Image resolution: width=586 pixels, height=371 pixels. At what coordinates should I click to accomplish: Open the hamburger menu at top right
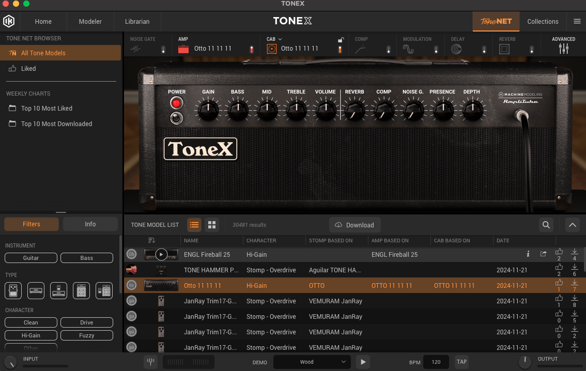pos(577,21)
